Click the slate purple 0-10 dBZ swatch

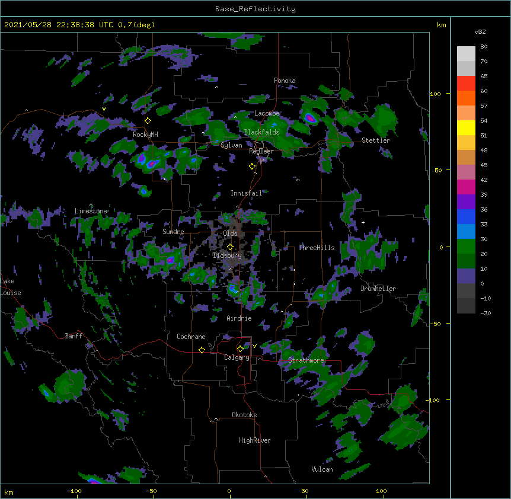[x=466, y=276]
